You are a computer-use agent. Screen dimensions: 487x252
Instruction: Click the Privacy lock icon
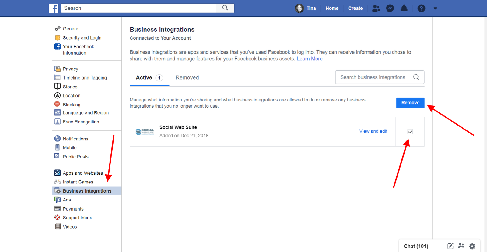[58, 69]
